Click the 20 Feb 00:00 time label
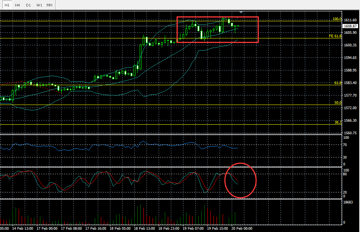 [x=242, y=229]
